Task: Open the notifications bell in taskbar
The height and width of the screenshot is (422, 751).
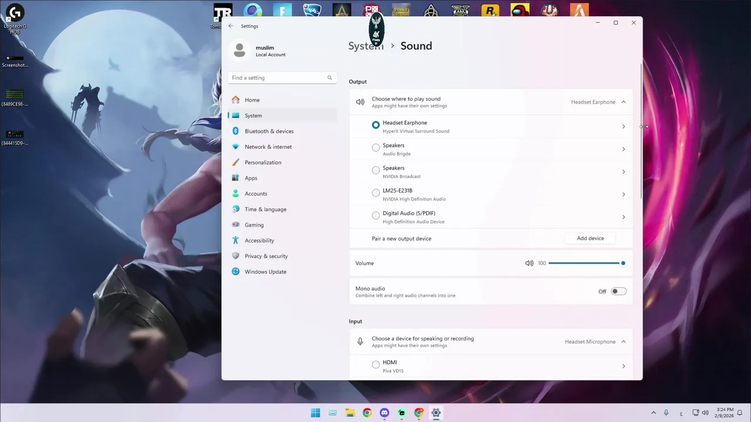Action: (740, 413)
